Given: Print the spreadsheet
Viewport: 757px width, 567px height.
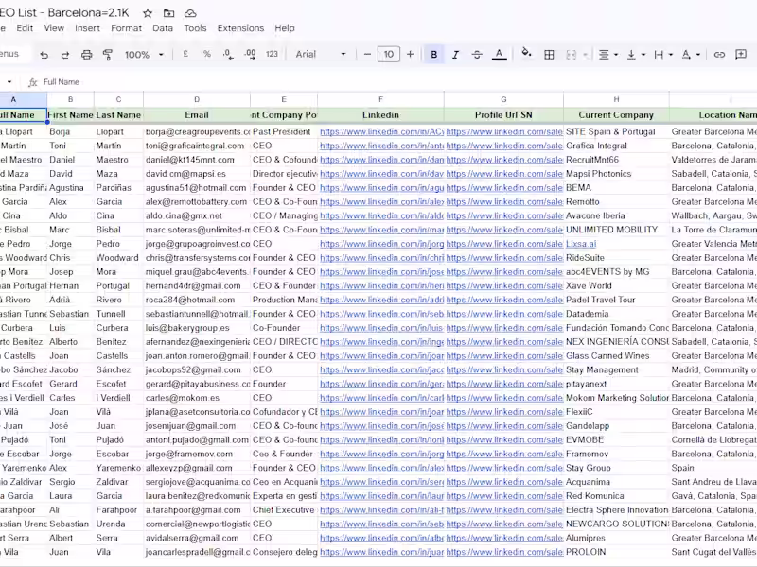Looking at the screenshot, I should (x=86, y=55).
